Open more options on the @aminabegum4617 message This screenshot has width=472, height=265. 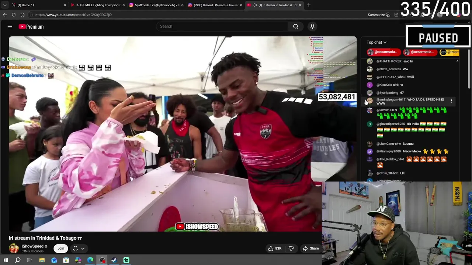(x=451, y=100)
